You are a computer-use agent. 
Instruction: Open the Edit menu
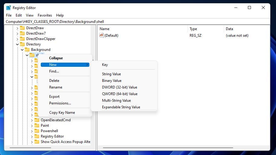(19, 15)
